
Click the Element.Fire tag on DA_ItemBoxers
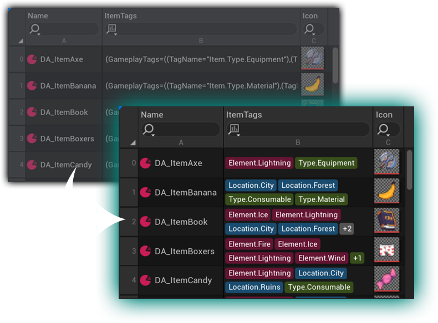pyautogui.click(x=249, y=244)
